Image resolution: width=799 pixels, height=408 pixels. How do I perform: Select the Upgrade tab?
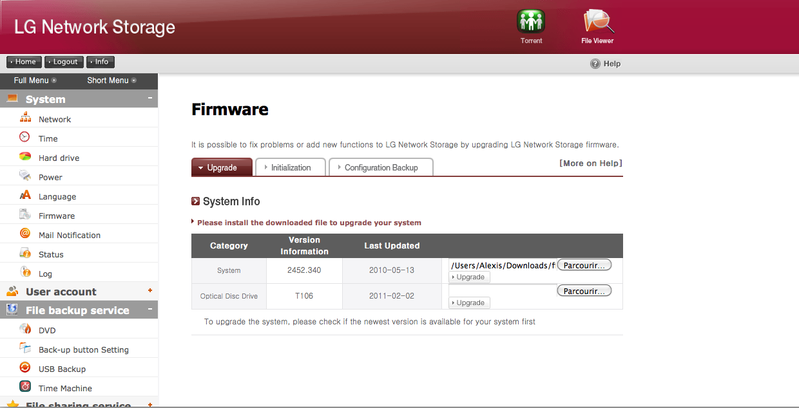(x=222, y=167)
